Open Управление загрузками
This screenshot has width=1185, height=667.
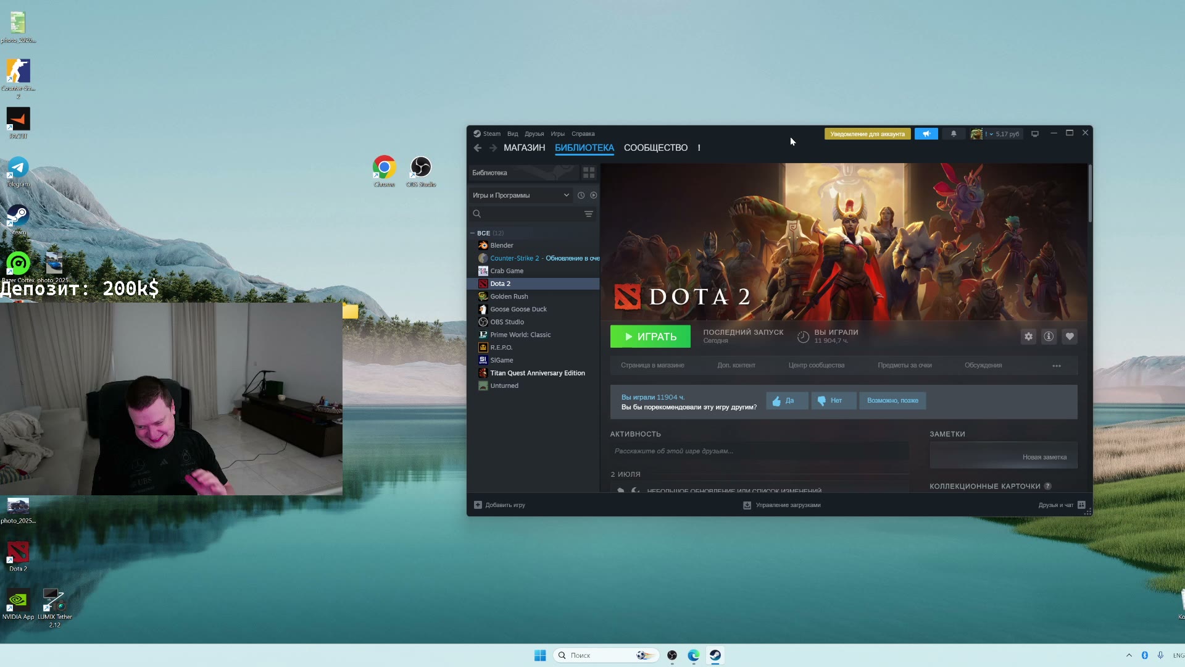coord(782,505)
